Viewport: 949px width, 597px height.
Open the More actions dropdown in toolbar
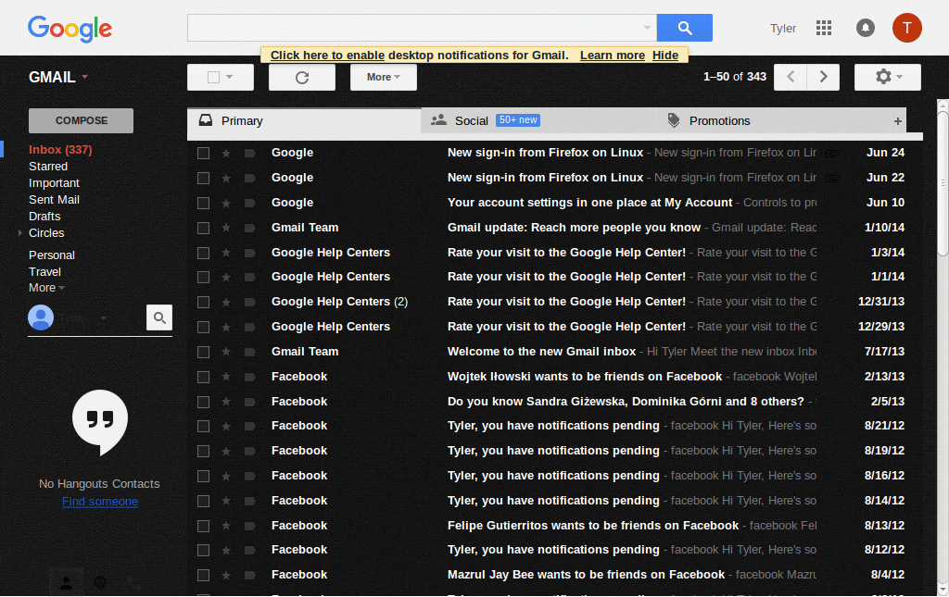tap(383, 78)
